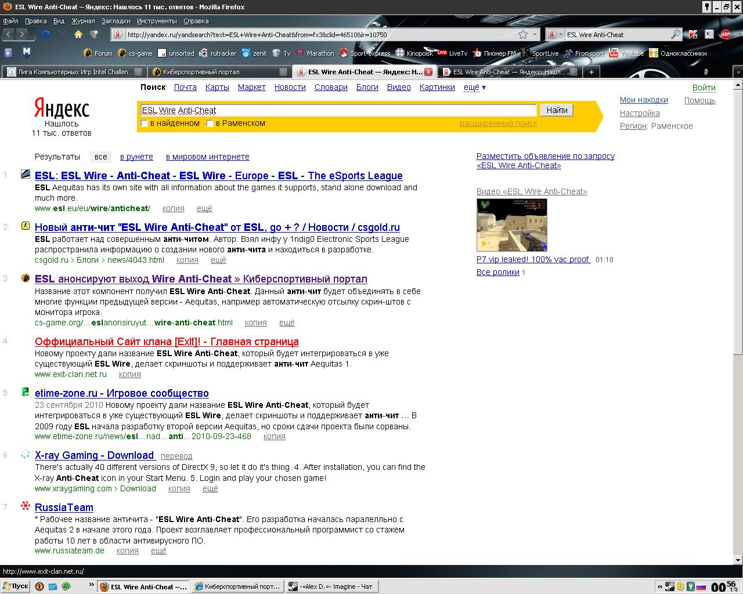Click the Yandex search query field
The image size is (743, 594).
point(338,110)
